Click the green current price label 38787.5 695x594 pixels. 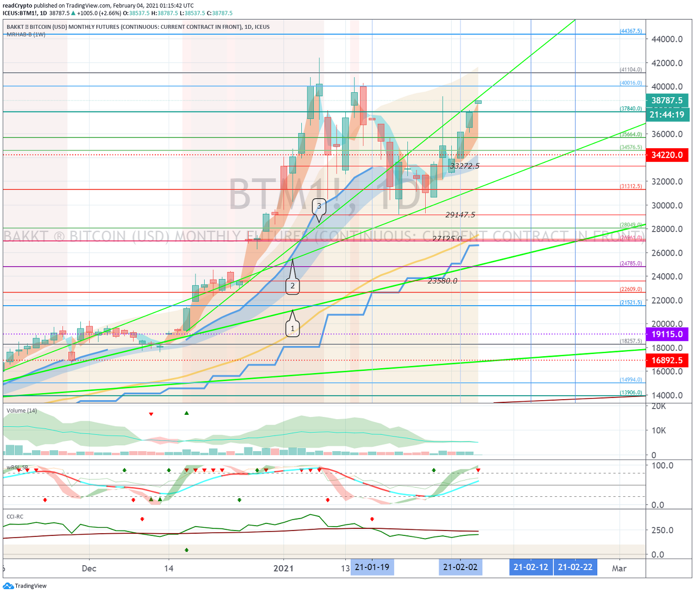667,100
